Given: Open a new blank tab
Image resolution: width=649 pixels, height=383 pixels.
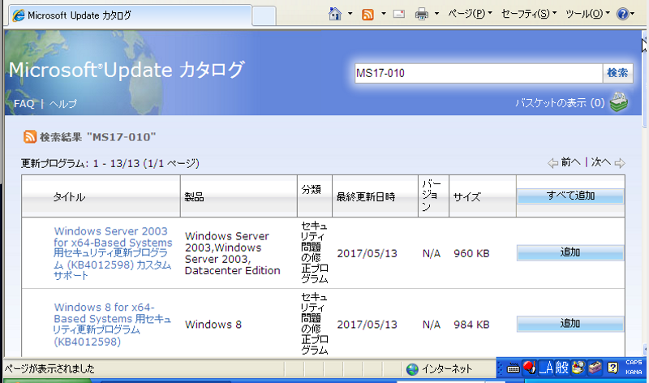Looking at the screenshot, I should pyautogui.click(x=264, y=16).
